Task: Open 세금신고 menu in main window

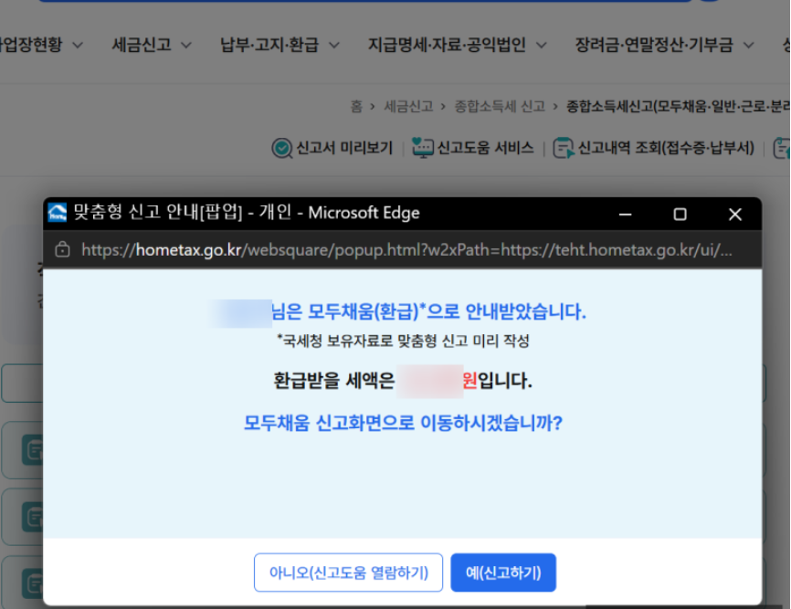Action: 142,45
